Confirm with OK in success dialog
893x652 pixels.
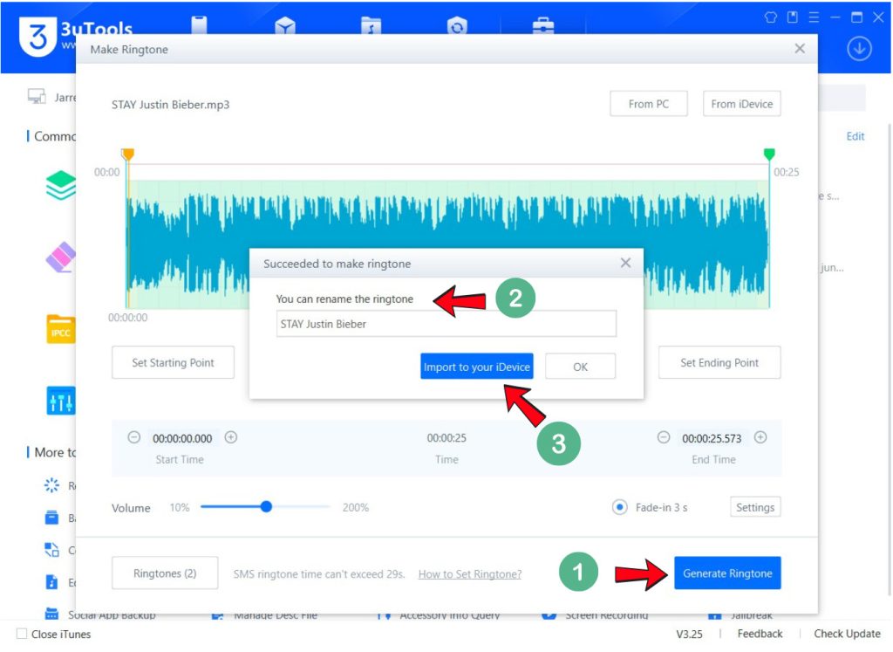click(x=580, y=367)
